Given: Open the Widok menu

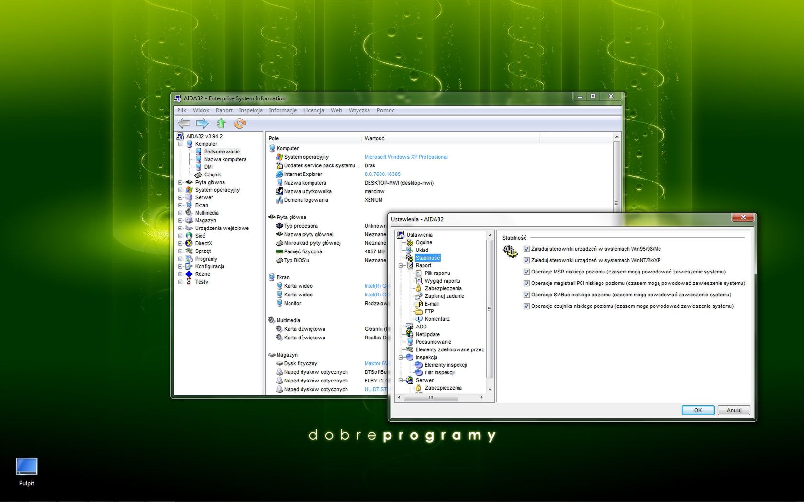Looking at the screenshot, I should point(201,110).
